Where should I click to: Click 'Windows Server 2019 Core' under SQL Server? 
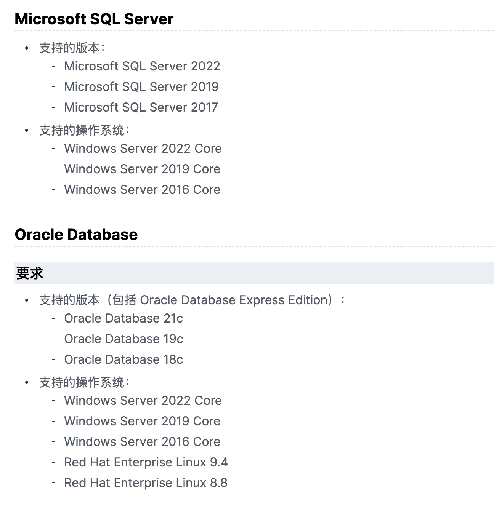142,169
